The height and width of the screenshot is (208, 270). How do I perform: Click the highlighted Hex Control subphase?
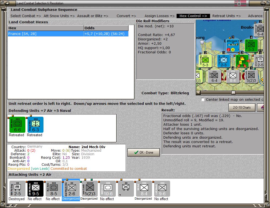tap(193, 16)
